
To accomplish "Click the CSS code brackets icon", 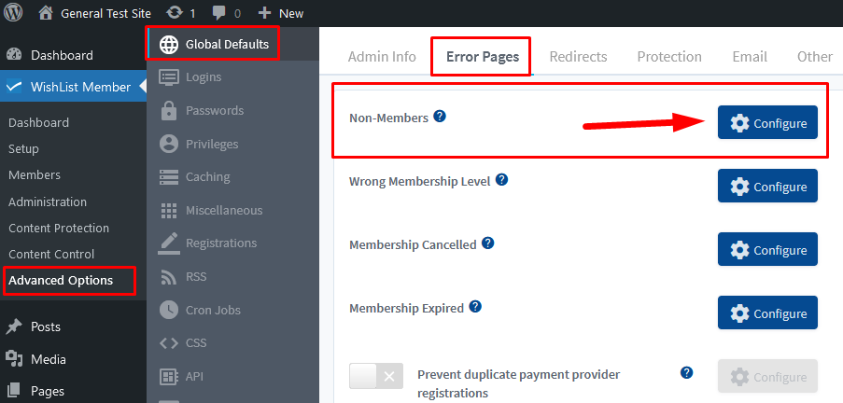I will click(169, 343).
